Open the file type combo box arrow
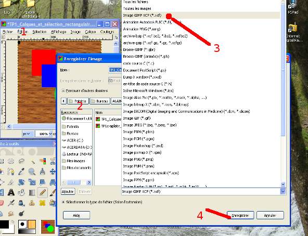The width and height of the screenshot is (308, 236). click(283, 191)
